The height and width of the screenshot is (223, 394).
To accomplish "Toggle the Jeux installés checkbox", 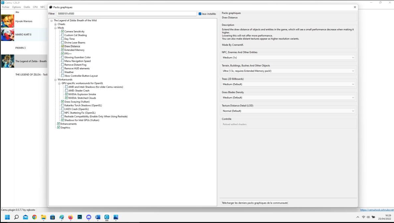I will [200, 14].
